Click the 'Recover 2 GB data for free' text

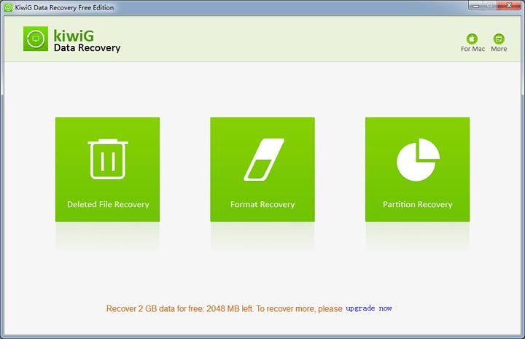(x=155, y=308)
